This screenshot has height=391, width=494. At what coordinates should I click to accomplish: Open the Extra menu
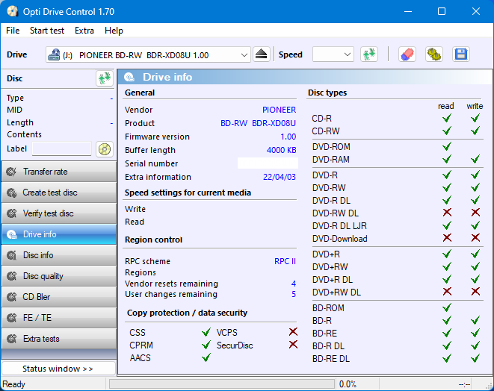(x=84, y=31)
